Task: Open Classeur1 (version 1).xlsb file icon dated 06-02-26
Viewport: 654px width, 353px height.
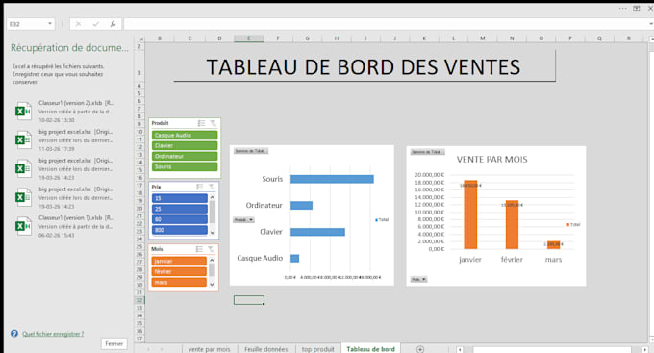Action: click(23, 226)
